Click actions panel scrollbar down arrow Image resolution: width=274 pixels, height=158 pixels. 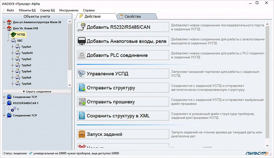click(x=267, y=146)
